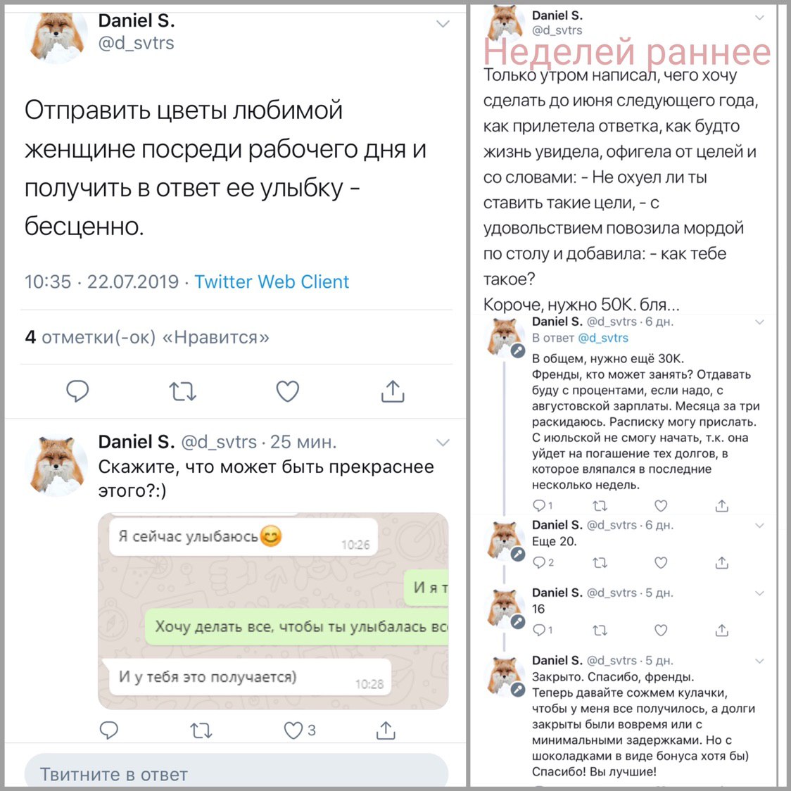Image resolution: width=791 pixels, height=791 pixels.
Task: Share the tweet saying '16'
Action: (722, 630)
